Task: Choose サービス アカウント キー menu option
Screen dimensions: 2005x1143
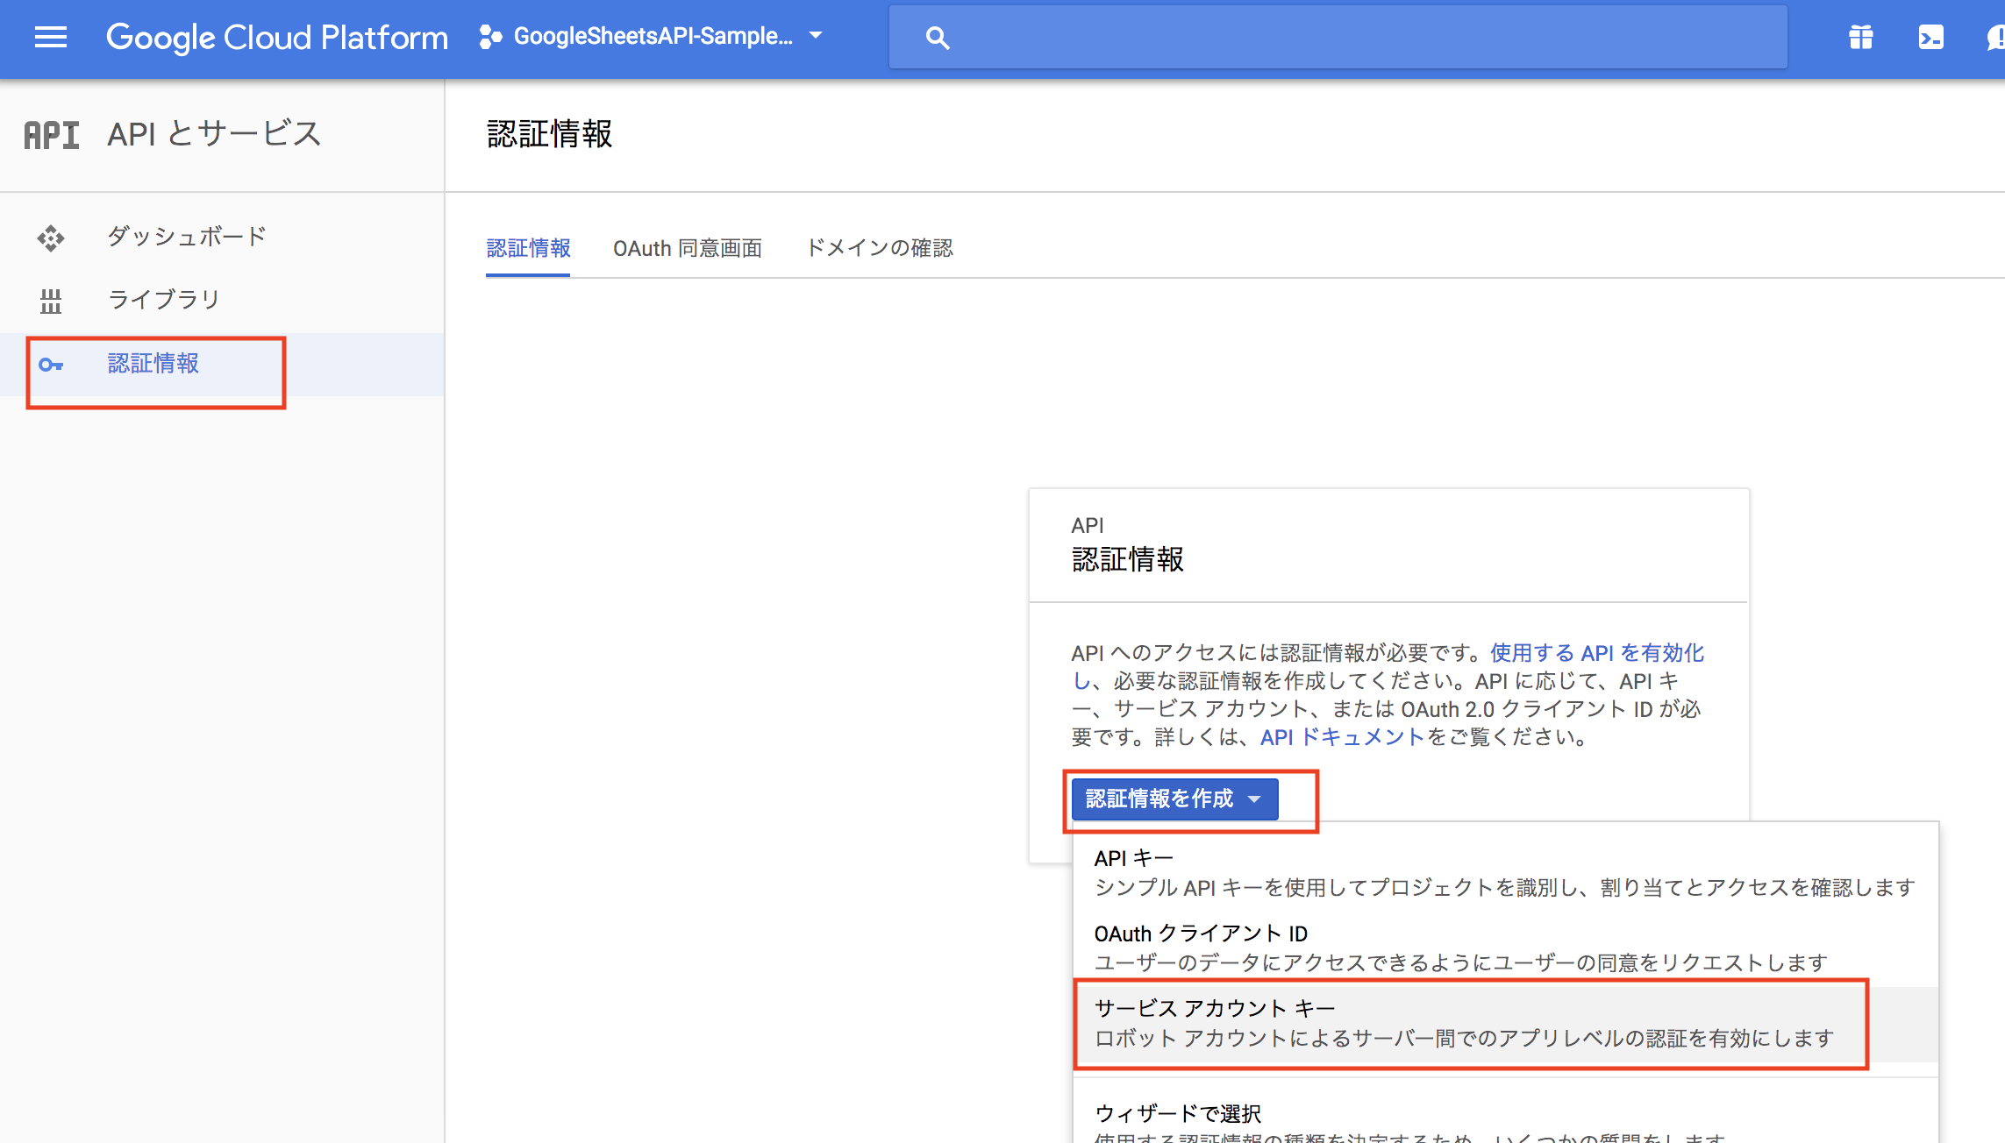Action: click(x=1505, y=1024)
